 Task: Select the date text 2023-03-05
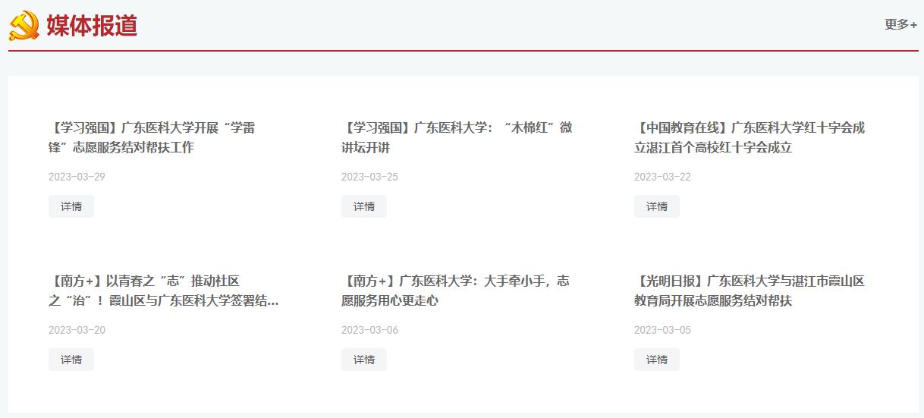662,330
